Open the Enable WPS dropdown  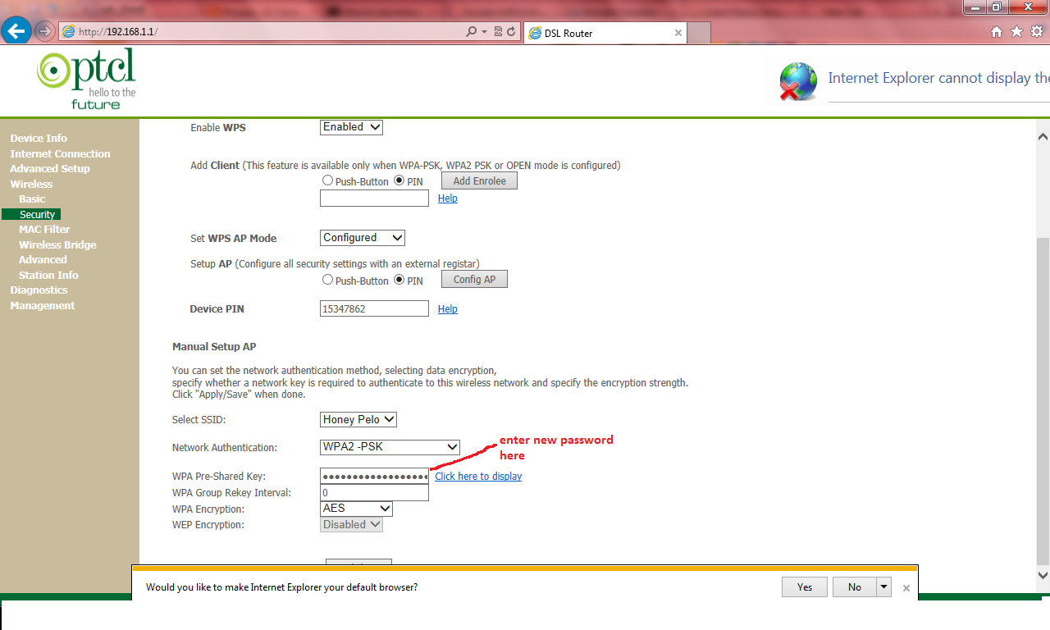[351, 127]
